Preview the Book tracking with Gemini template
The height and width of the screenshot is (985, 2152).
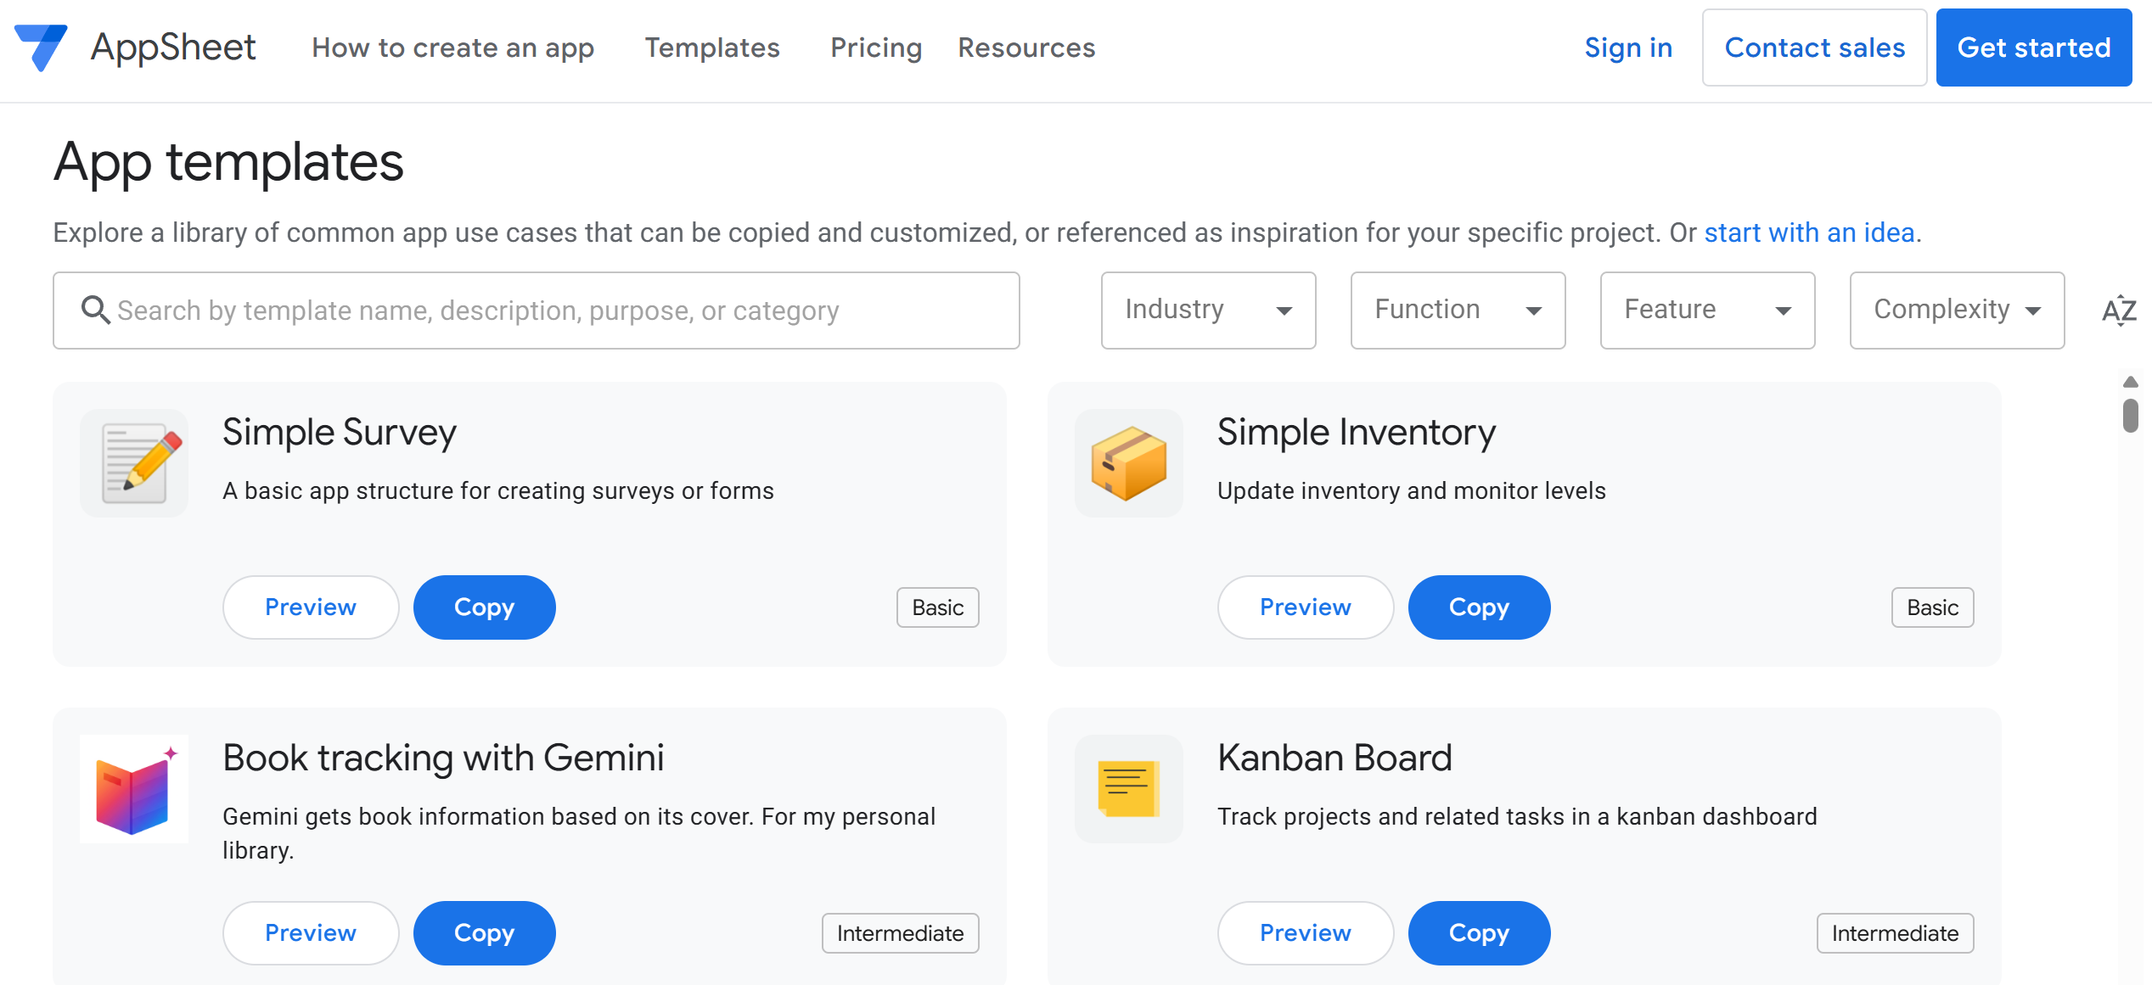point(311,933)
